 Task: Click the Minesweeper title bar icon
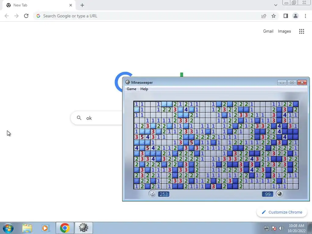[x=128, y=82]
